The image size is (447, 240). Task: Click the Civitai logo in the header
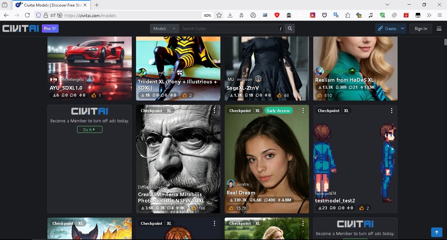[x=20, y=28]
